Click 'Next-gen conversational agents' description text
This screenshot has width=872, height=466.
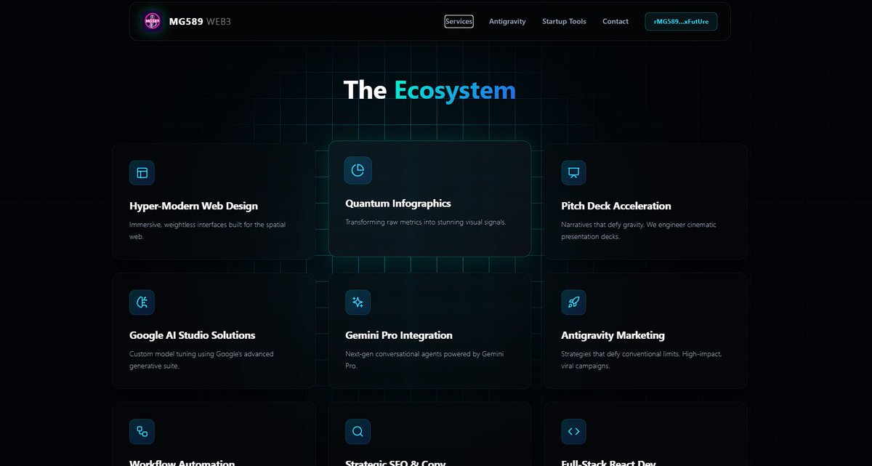click(x=424, y=360)
